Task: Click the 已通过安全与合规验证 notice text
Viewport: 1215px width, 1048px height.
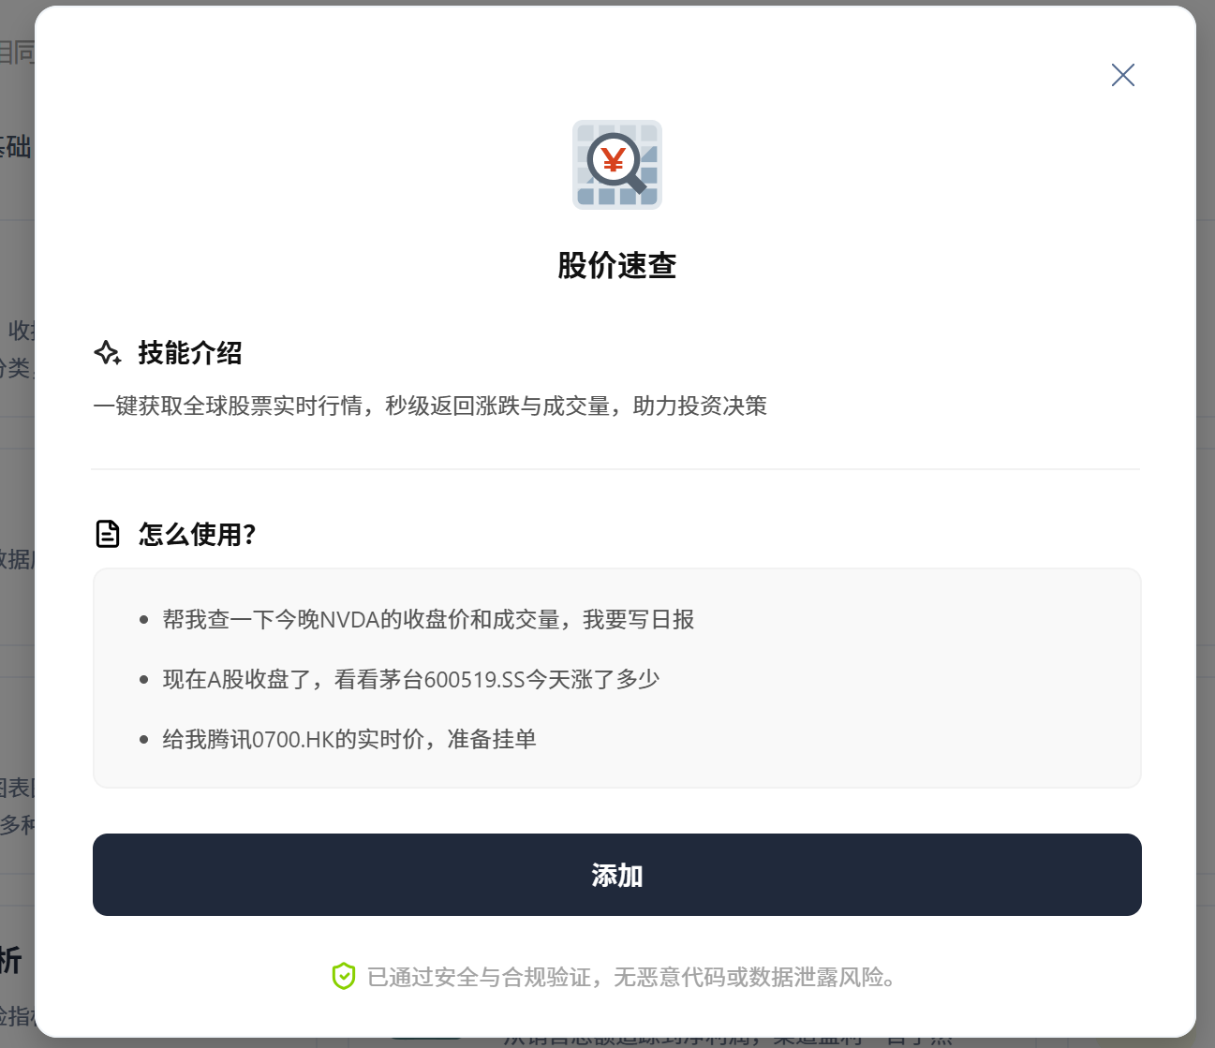Action: click(632, 977)
